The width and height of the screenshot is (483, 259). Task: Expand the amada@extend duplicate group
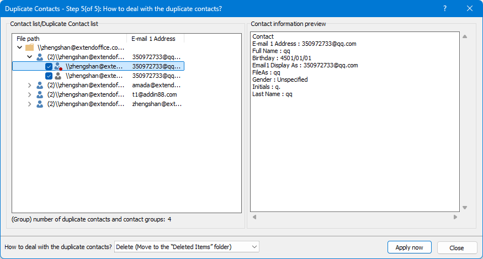30,85
